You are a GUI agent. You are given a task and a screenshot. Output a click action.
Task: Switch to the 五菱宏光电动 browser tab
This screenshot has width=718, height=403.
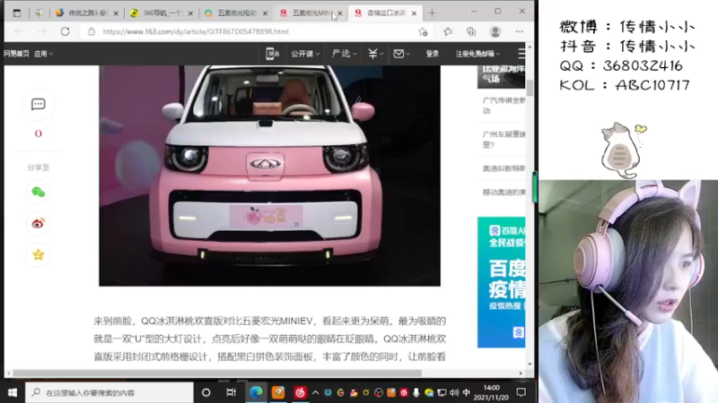pos(236,13)
